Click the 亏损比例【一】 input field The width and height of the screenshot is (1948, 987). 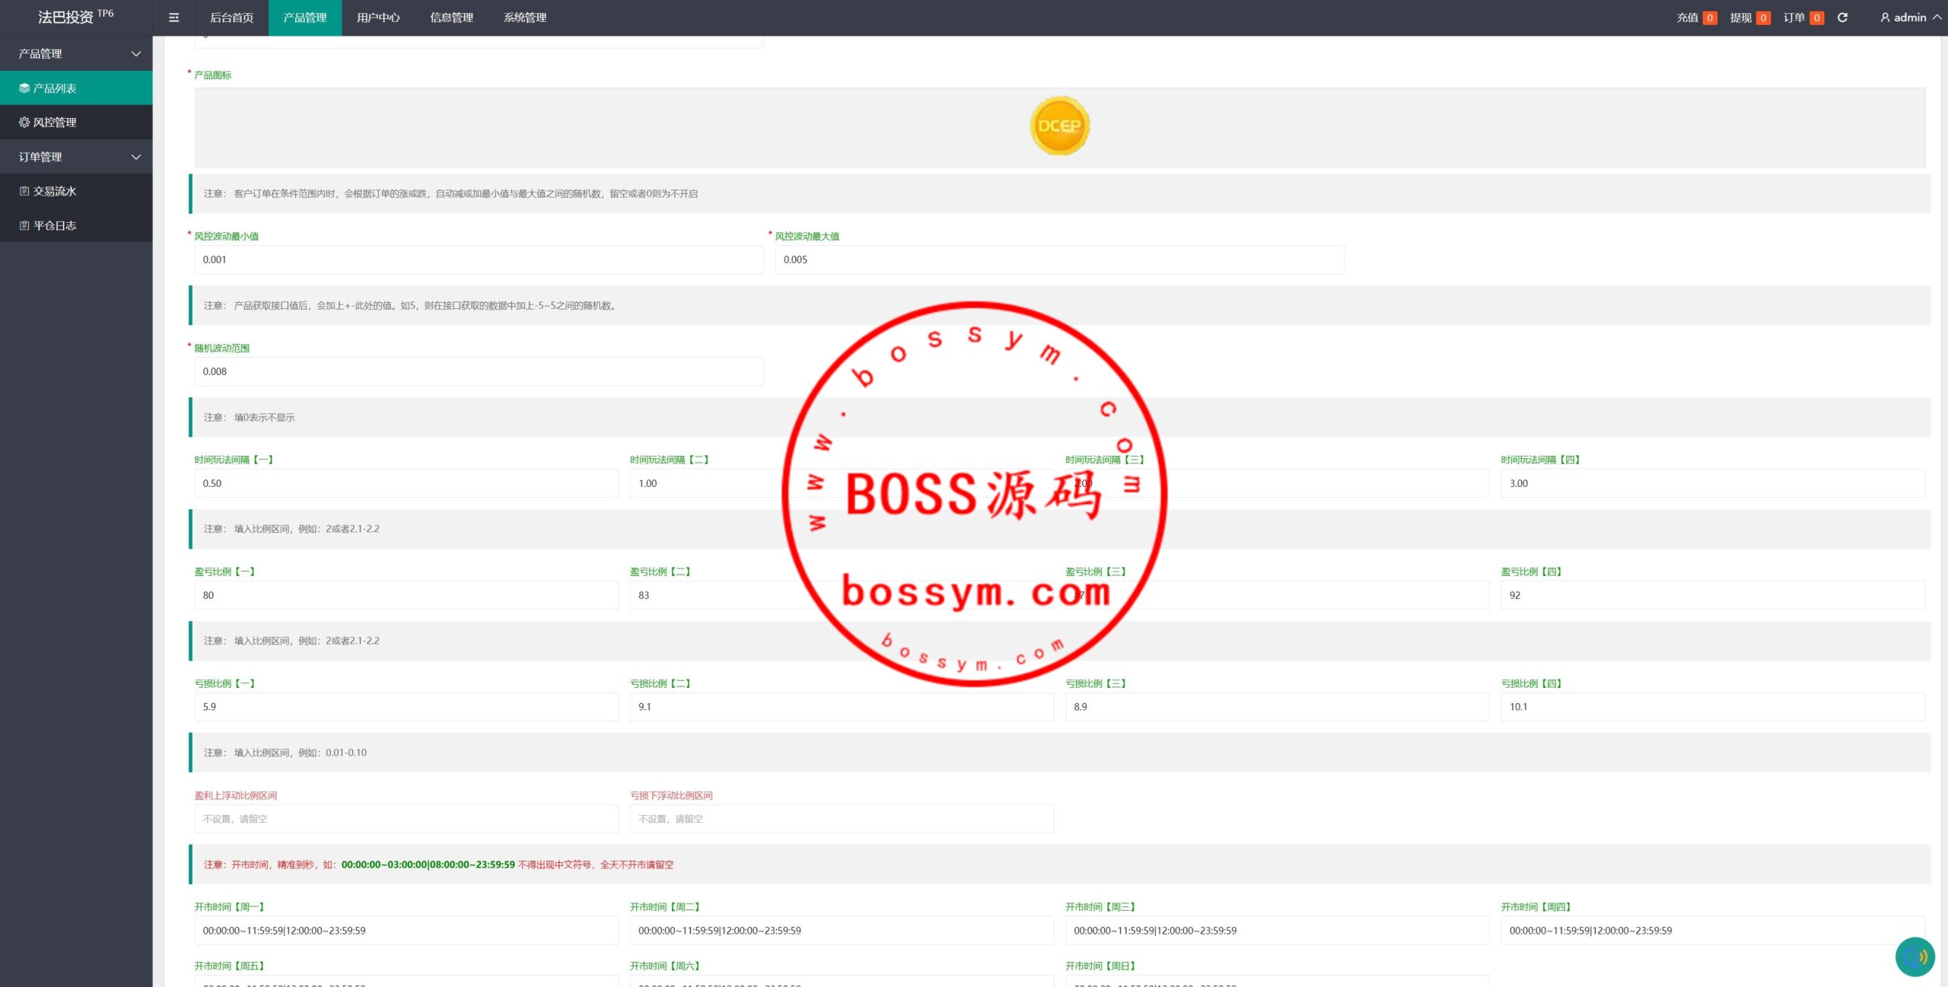click(x=406, y=707)
